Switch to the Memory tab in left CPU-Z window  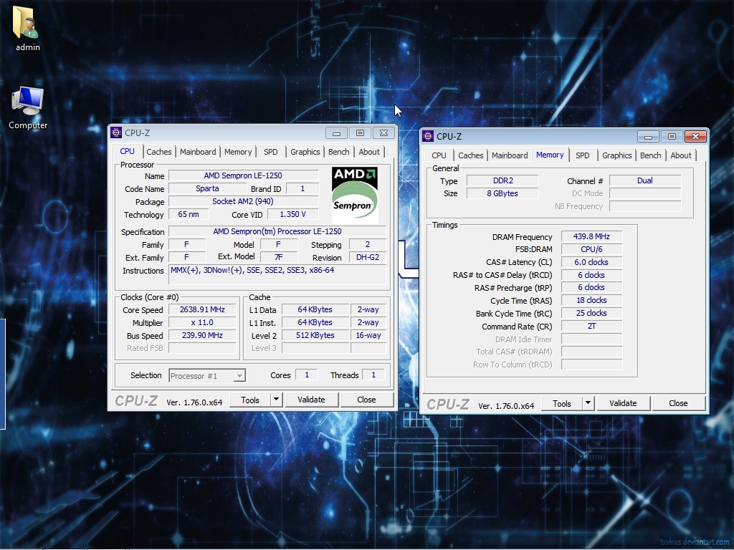point(238,152)
